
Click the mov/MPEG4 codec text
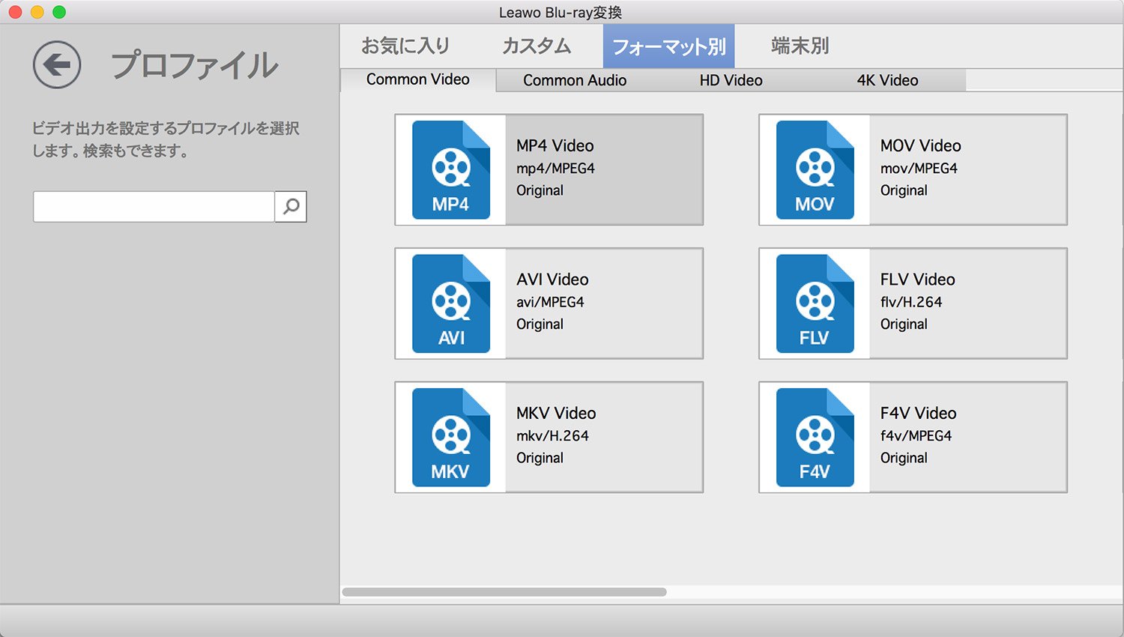(919, 169)
